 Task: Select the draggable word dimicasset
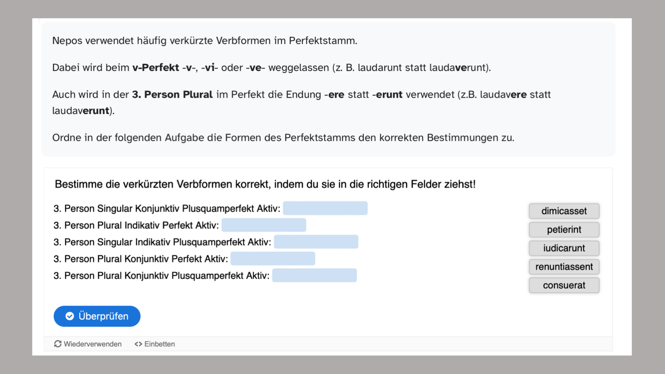point(564,211)
